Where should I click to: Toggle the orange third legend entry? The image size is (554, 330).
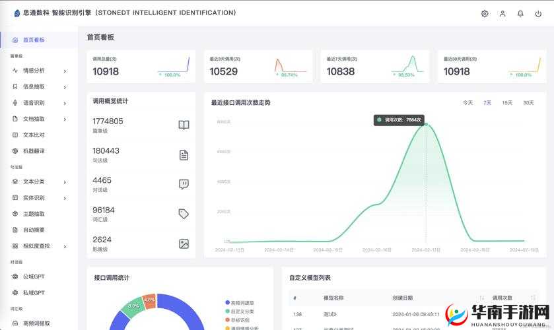(238, 319)
